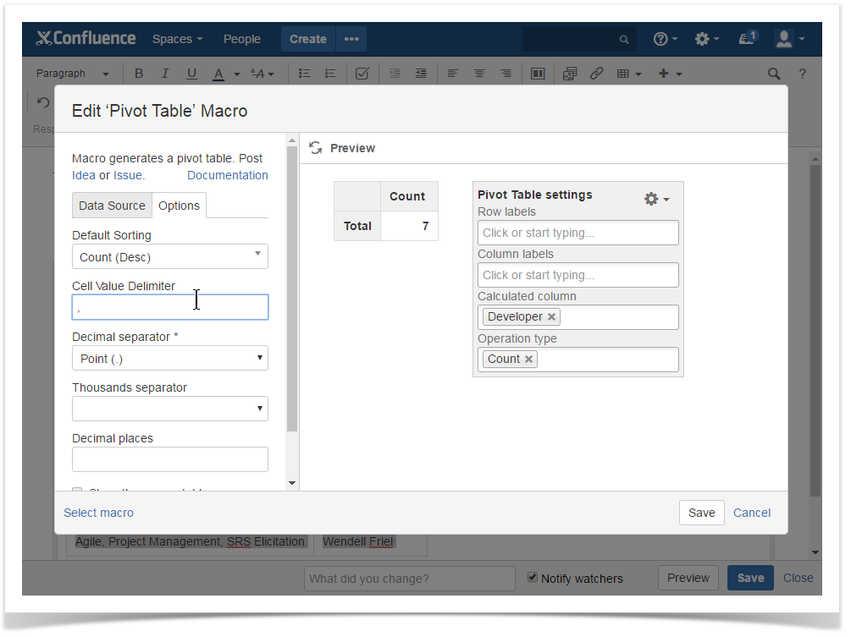Click the Bullet list icon
This screenshot has height=637, width=851.
click(x=304, y=74)
